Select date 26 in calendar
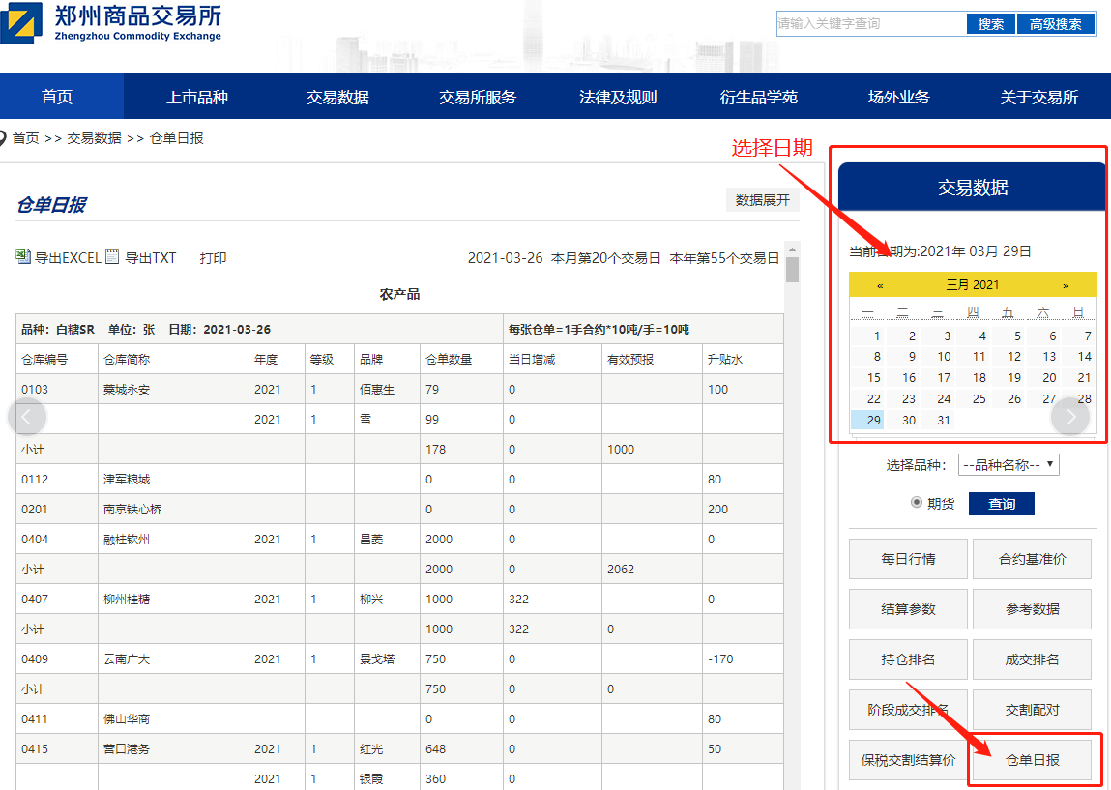This screenshot has width=1111, height=790. 1013,398
